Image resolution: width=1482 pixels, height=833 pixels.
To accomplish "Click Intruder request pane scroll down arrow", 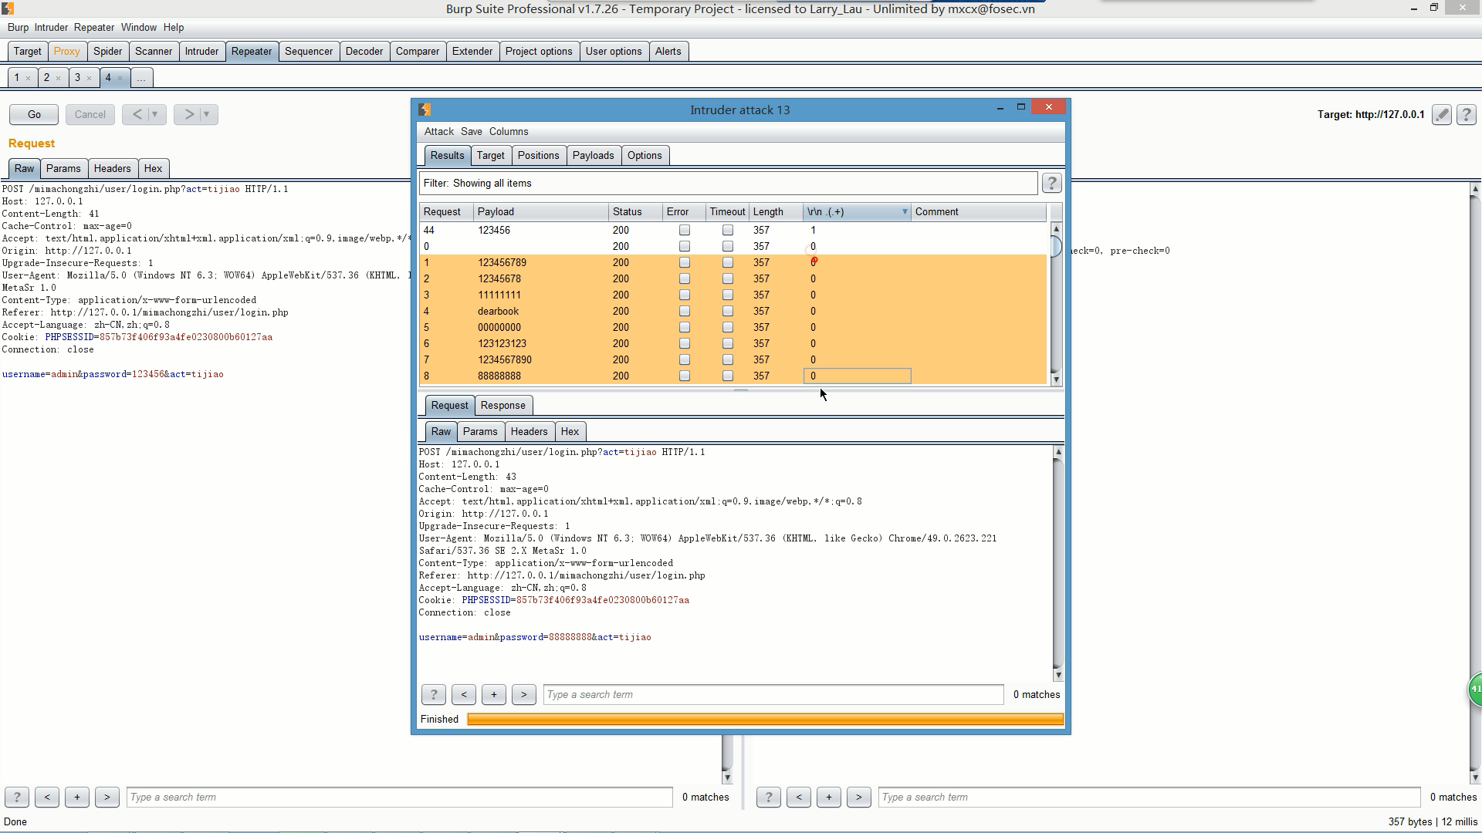I will (1057, 675).
